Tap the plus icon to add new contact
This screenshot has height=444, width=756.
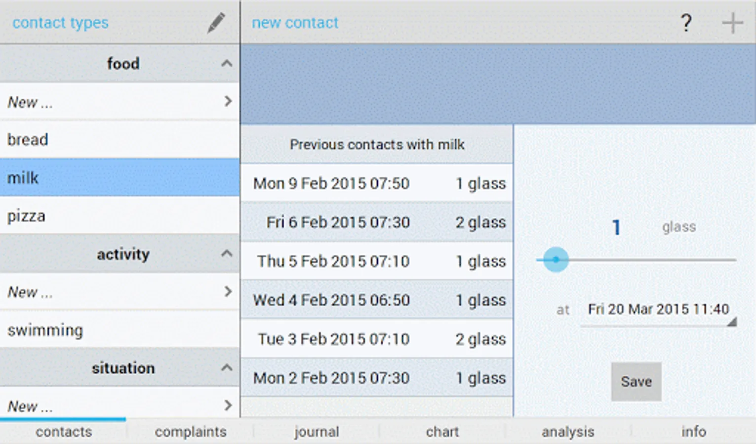(x=732, y=23)
